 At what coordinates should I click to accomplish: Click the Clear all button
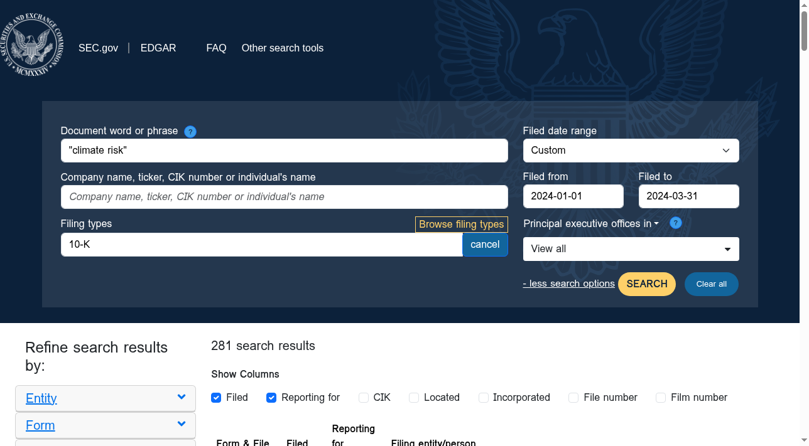[x=712, y=284]
